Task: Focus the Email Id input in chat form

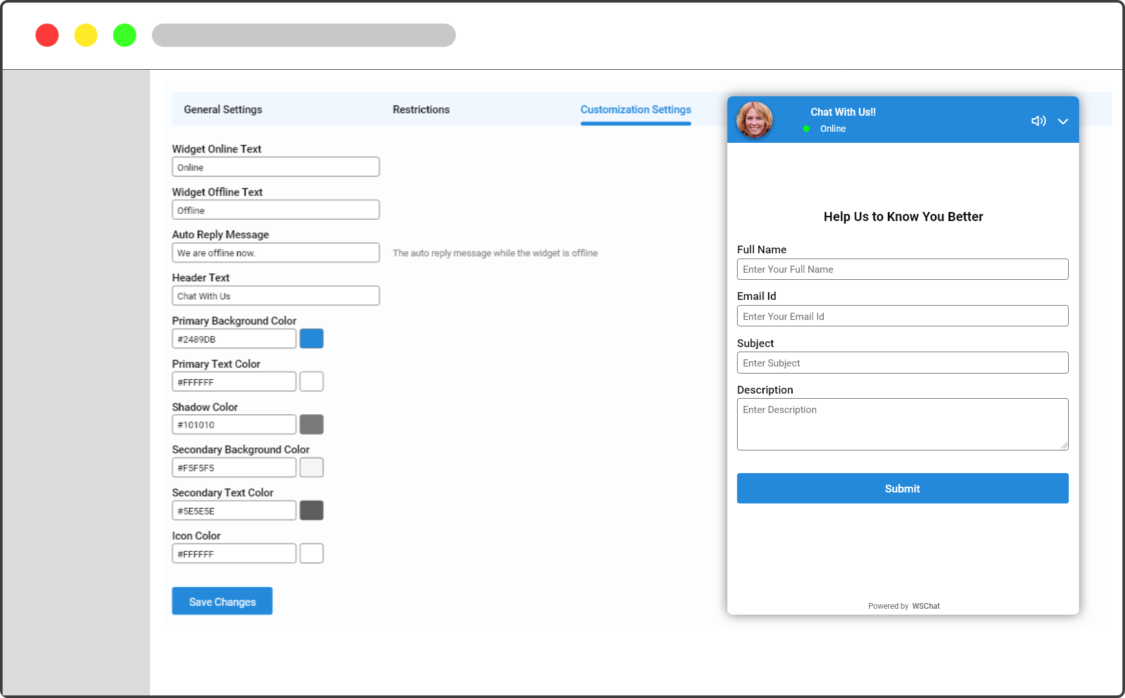Action: pyautogui.click(x=903, y=316)
